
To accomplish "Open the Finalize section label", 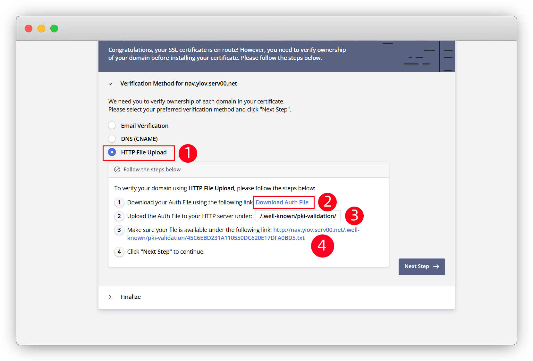I will (x=131, y=297).
